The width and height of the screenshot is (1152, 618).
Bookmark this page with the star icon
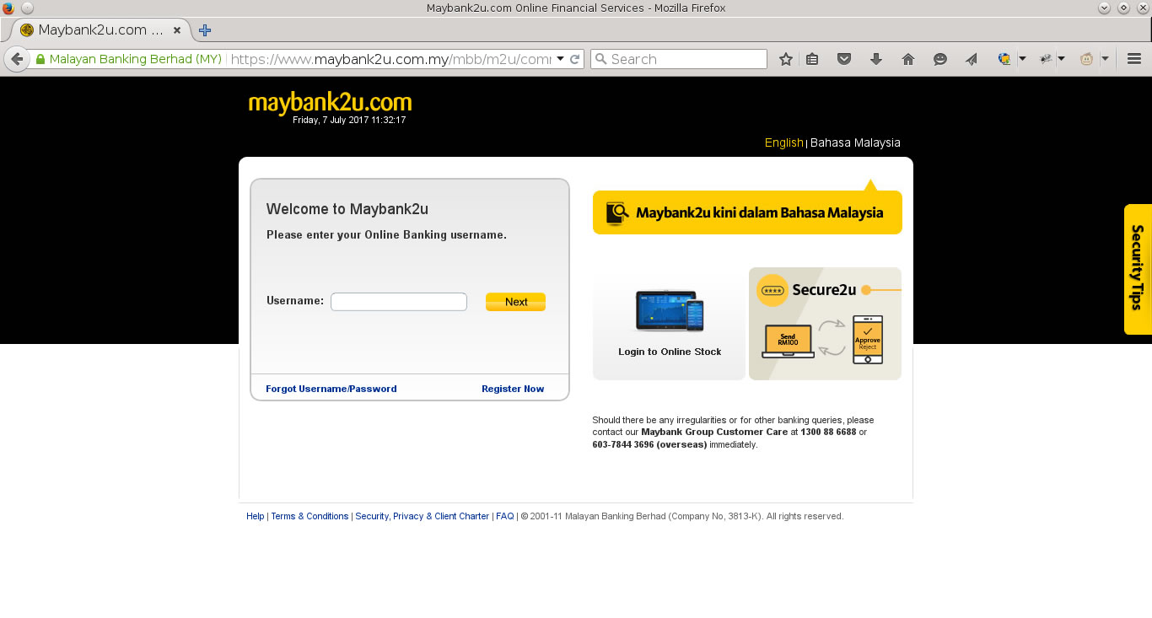coord(786,59)
